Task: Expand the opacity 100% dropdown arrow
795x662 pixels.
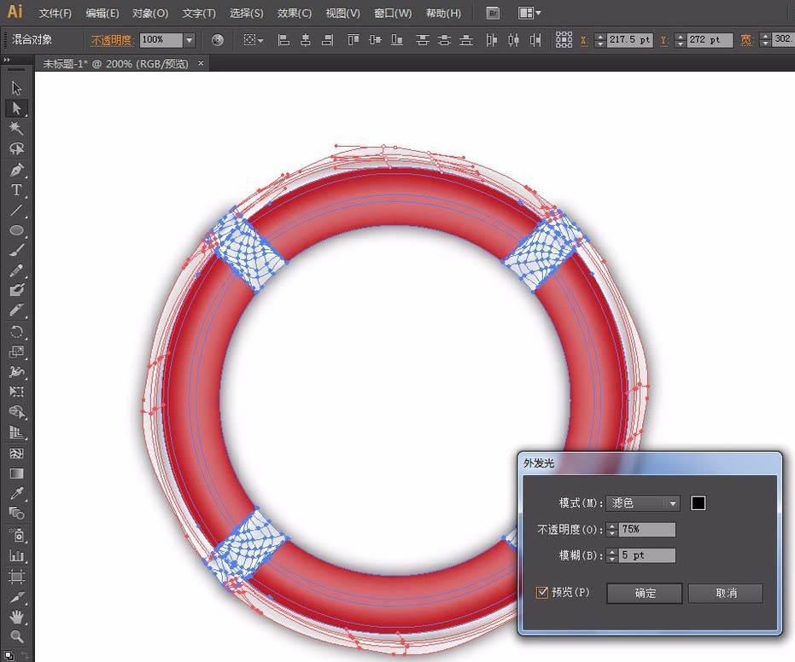Action: pyautogui.click(x=190, y=40)
